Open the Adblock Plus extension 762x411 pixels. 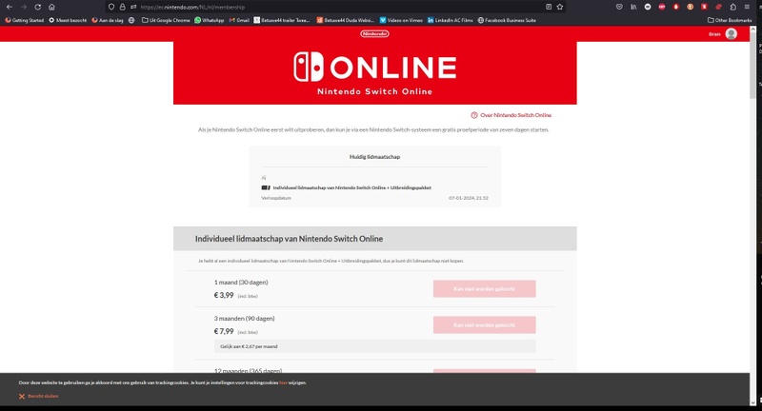click(x=662, y=7)
